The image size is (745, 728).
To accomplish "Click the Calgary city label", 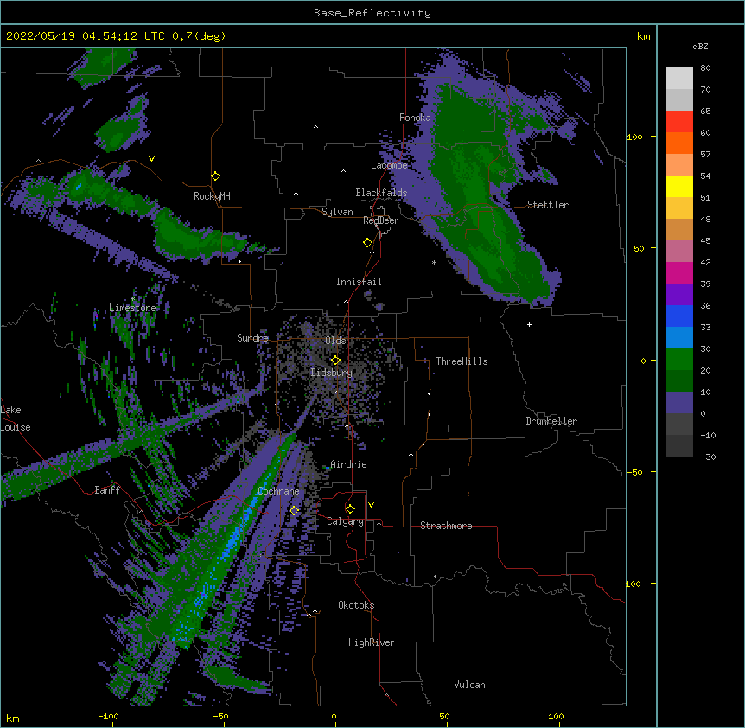I will pos(345,521).
